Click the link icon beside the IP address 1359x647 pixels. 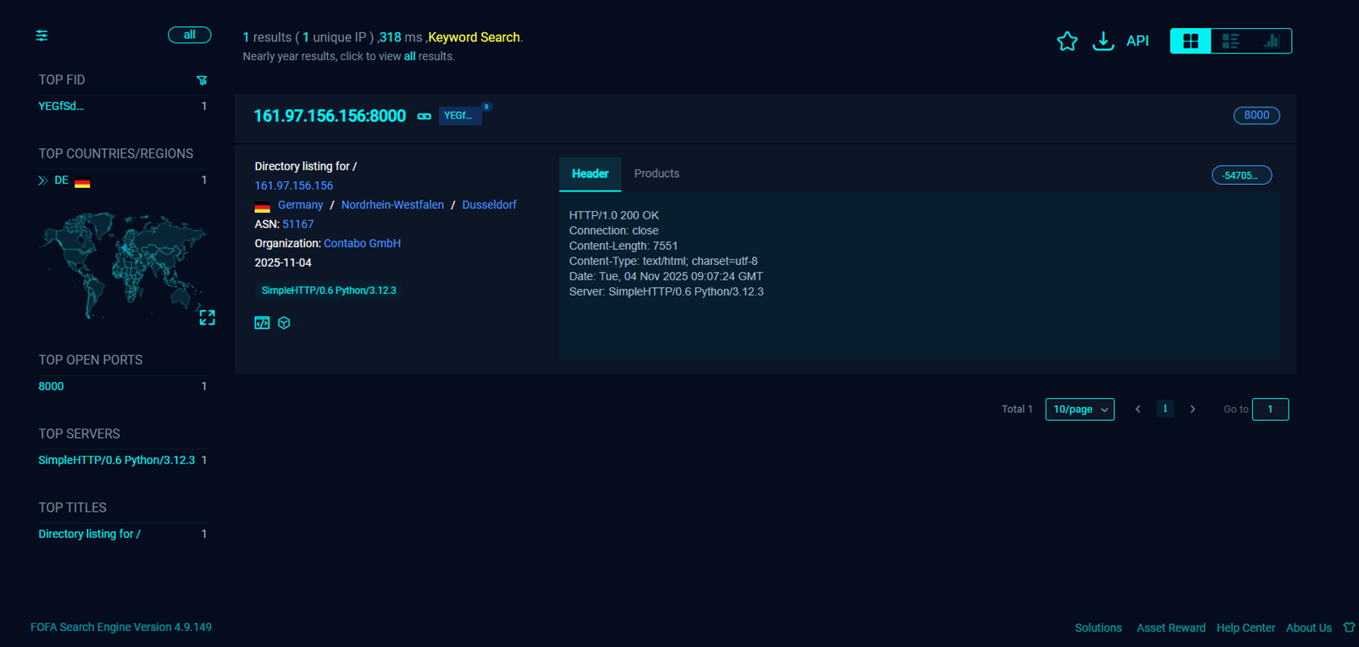[x=424, y=116]
